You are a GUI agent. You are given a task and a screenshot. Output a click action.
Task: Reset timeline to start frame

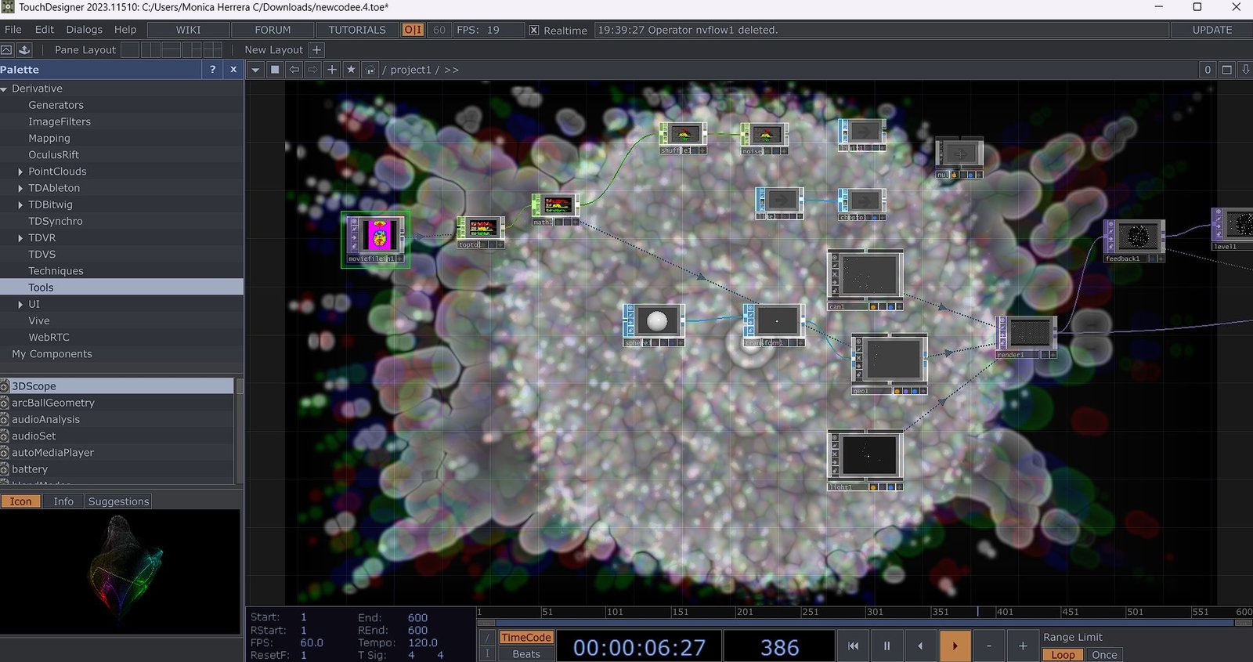click(853, 646)
